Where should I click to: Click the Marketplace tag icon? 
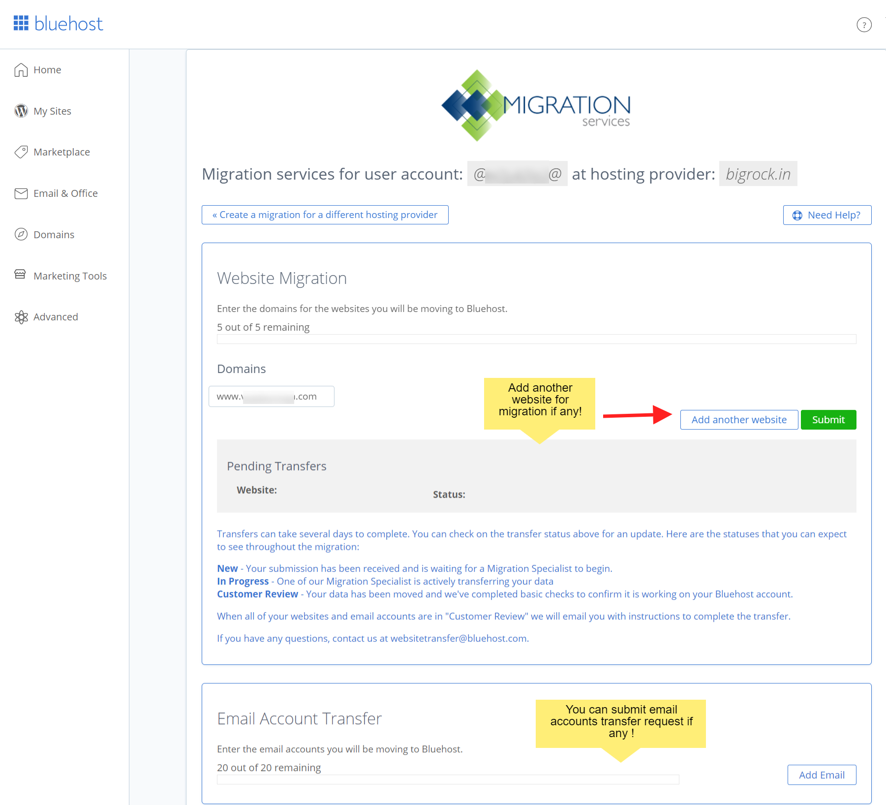point(21,152)
